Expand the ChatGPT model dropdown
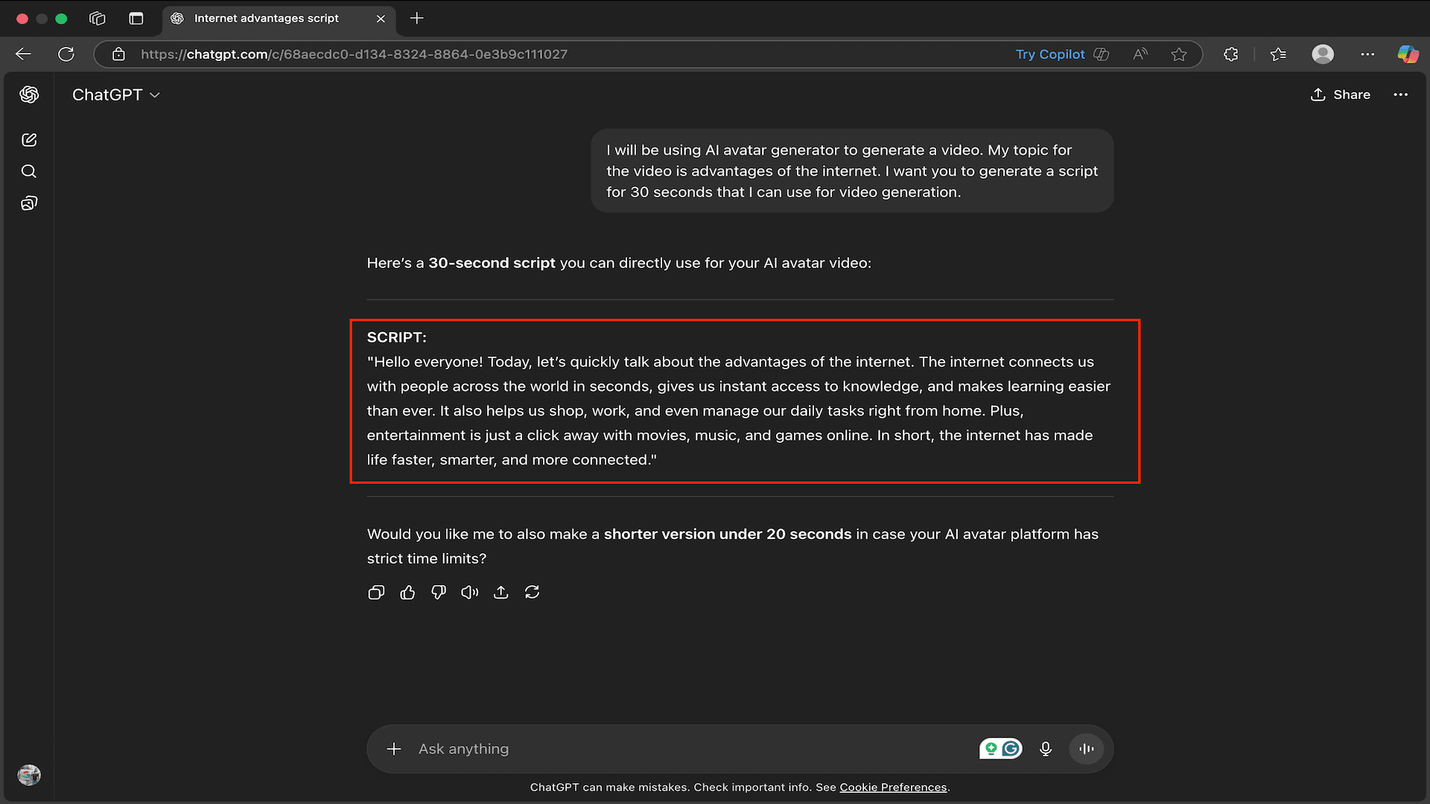This screenshot has height=804, width=1430. pos(116,95)
